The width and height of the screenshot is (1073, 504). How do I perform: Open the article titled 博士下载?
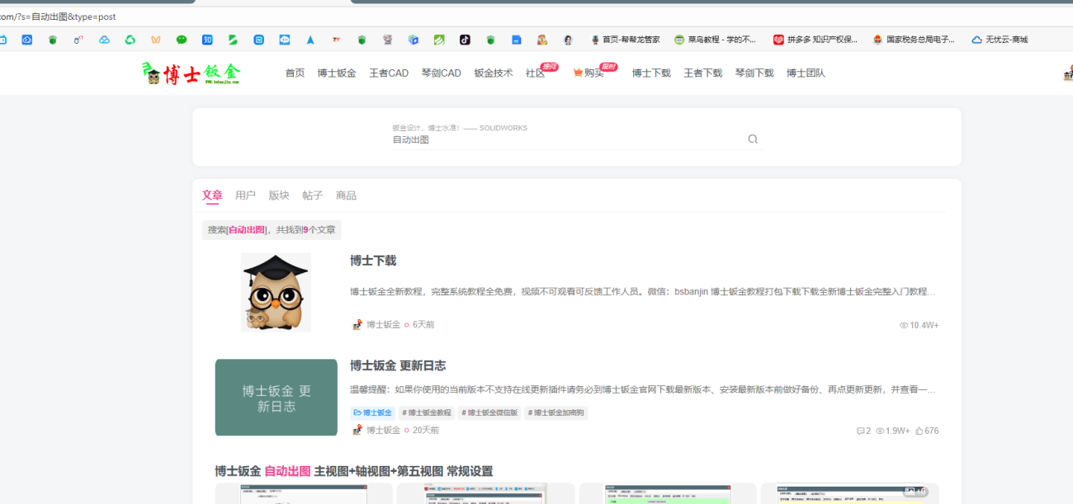[371, 259]
